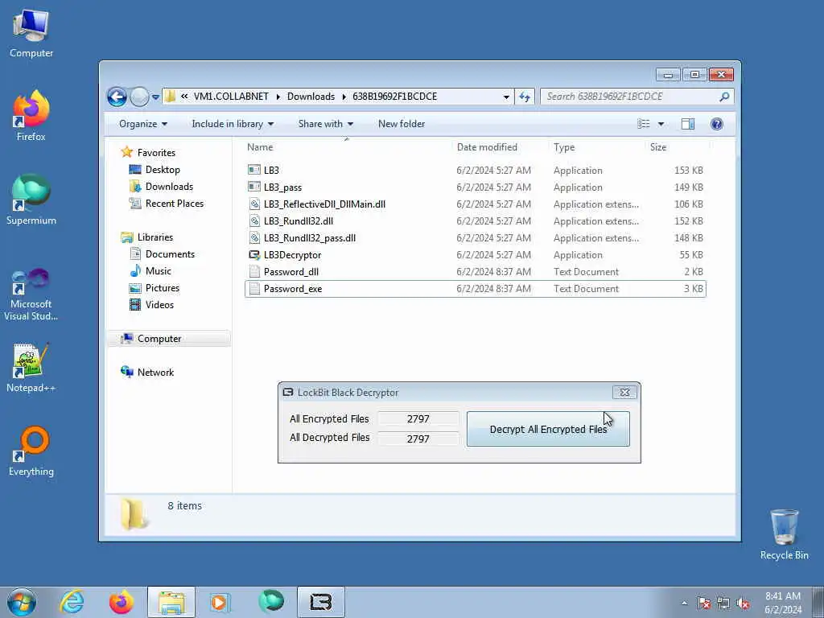Click Favorites in the navigation pane
The height and width of the screenshot is (618, 824).
pos(156,152)
